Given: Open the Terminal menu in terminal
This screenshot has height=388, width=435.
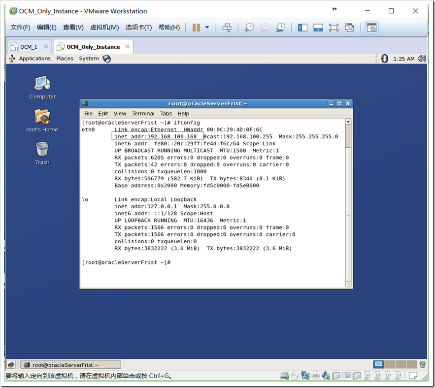Looking at the screenshot, I should click(143, 113).
